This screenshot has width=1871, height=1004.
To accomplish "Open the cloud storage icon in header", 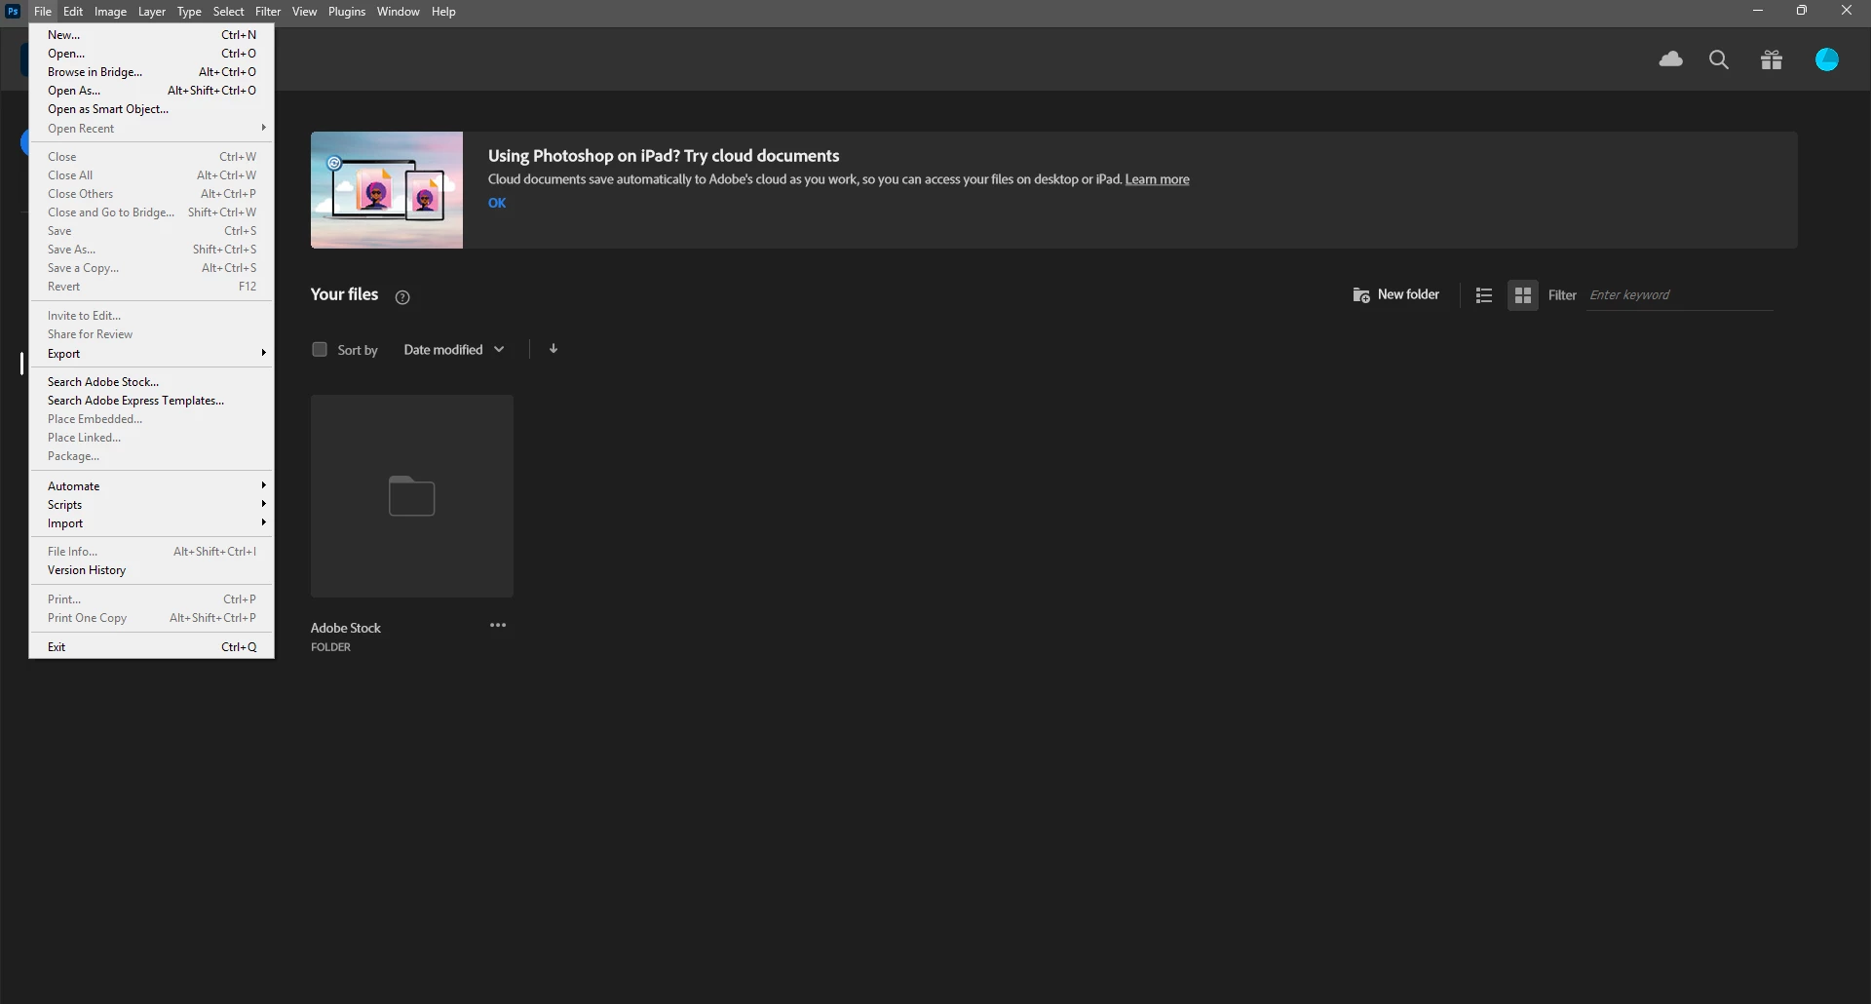I will coord(1671,59).
